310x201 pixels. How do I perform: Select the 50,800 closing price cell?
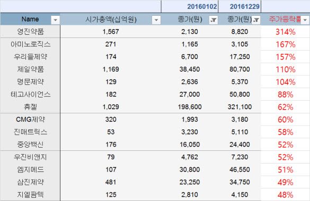click(x=240, y=94)
